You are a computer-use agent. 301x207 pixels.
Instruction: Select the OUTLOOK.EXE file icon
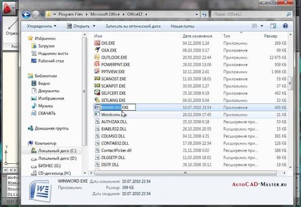(x=97, y=57)
